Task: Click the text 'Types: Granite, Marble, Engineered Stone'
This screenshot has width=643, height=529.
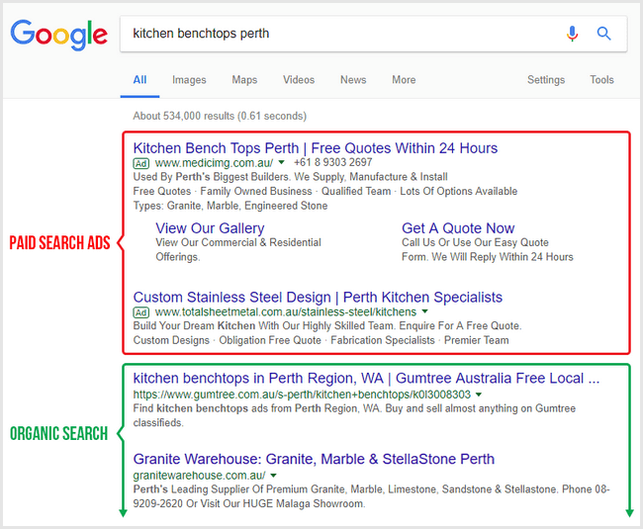Action: pos(230,206)
